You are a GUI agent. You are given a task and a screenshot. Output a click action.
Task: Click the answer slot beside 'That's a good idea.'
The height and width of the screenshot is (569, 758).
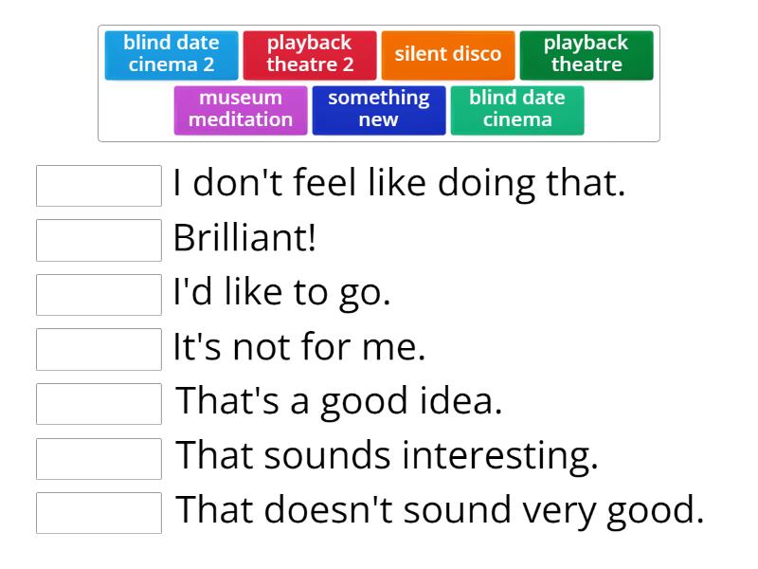[x=99, y=404]
